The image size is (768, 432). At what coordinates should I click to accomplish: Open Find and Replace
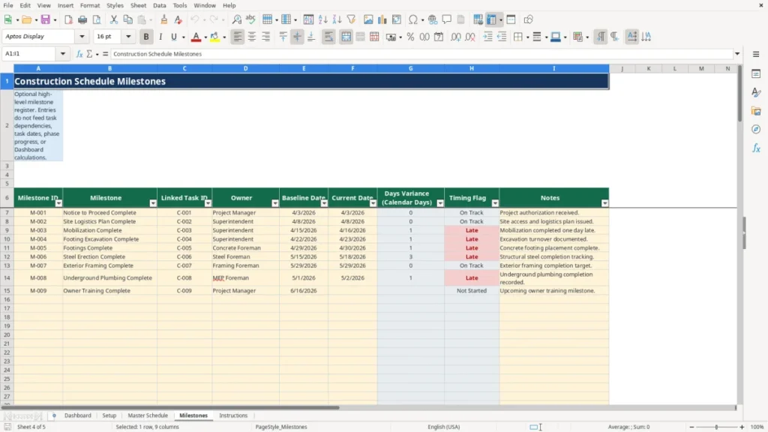[236, 19]
